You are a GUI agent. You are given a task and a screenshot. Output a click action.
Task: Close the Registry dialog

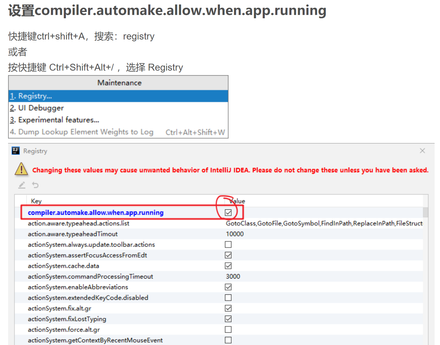click(x=422, y=151)
